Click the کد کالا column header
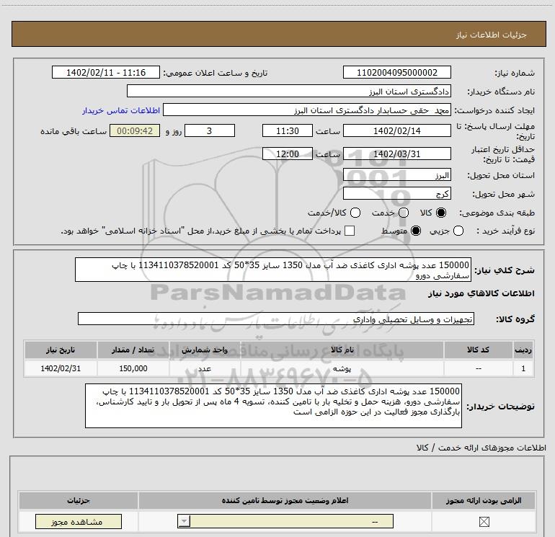This screenshot has width=555, height=537. click(x=478, y=350)
